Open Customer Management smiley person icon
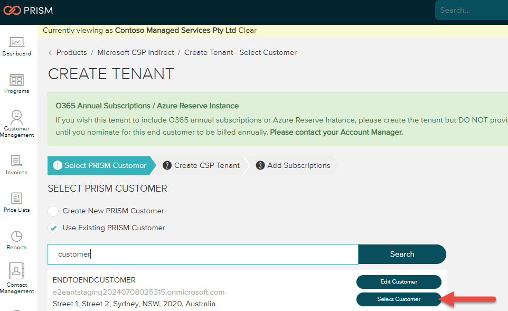 [16, 117]
